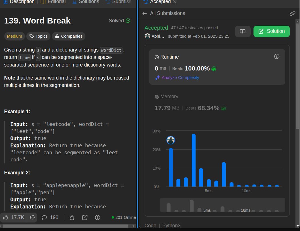The width and height of the screenshot is (300, 231).
Task: Dislike the problem with thumbs down
Action: (32, 217)
